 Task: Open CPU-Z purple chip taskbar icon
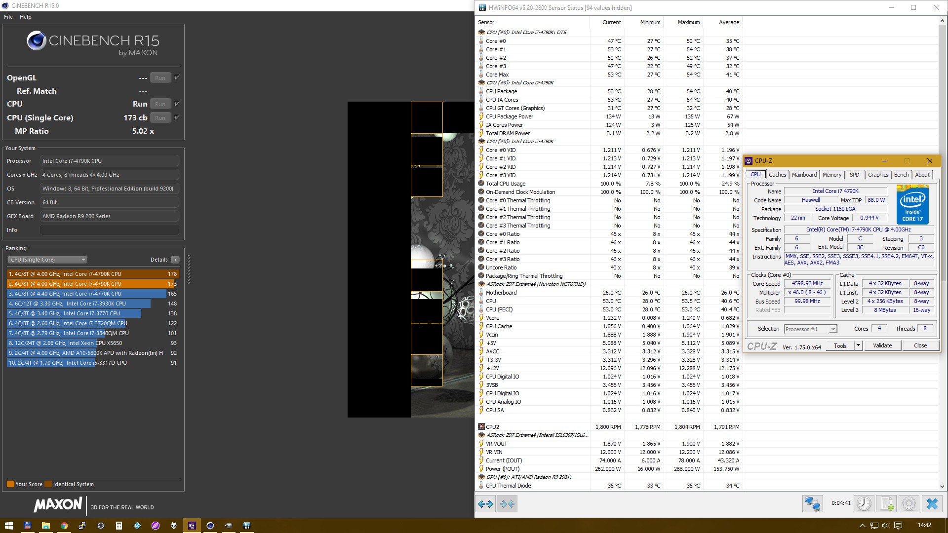click(x=192, y=526)
